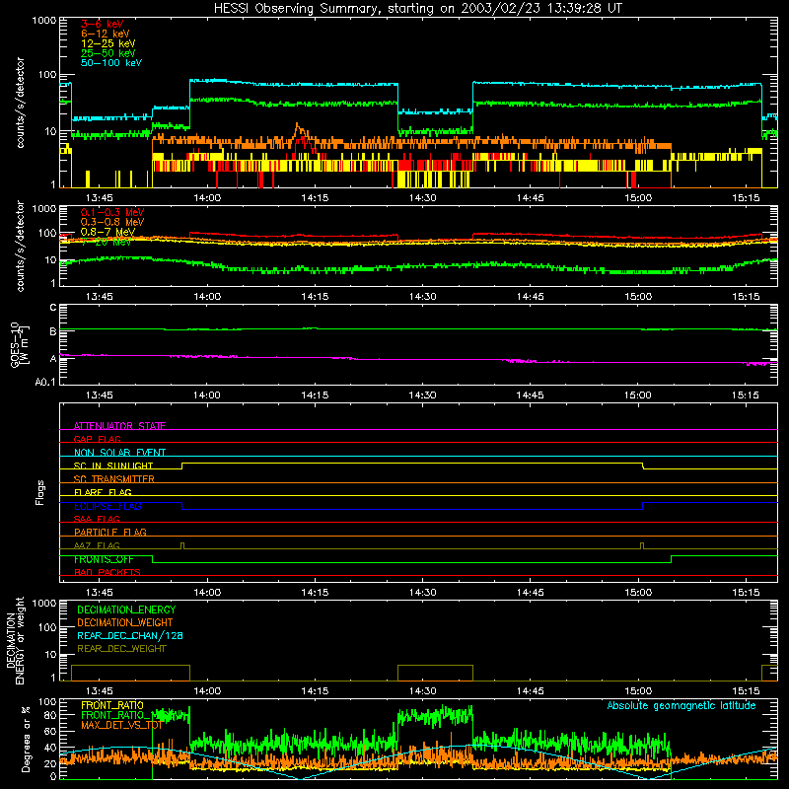Image resolution: width=789 pixels, height=789 pixels.
Task: Click the SC_IN_SUNLIGHT flag label
Action: pyautogui.click(x=113, y=466)
